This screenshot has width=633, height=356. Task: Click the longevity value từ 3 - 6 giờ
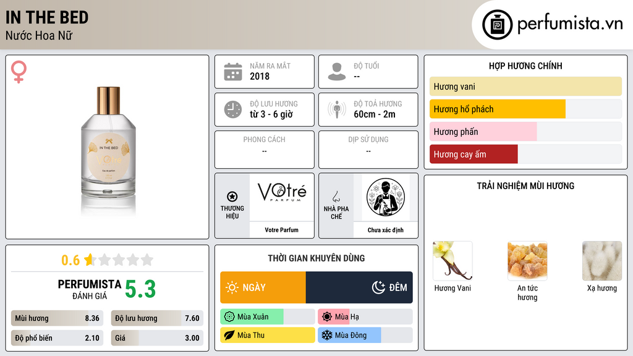tap(271, 114)
